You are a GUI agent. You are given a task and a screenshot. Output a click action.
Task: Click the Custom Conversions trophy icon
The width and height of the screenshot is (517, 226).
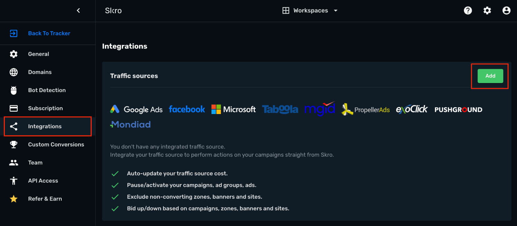[13, 144]
